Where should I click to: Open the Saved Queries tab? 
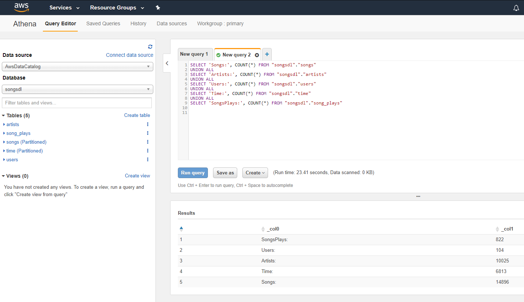103,23
